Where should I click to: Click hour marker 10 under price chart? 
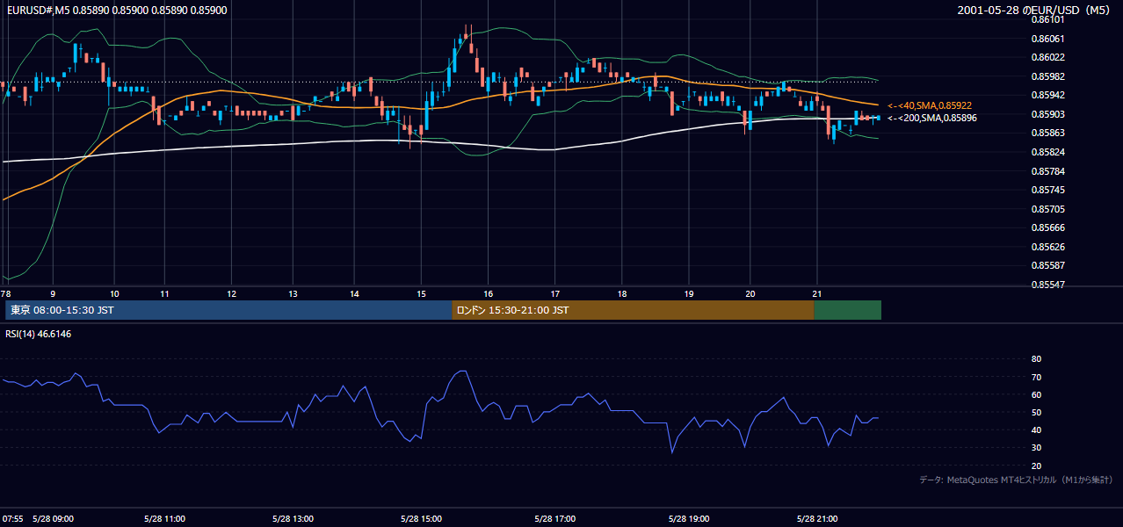[x=114, y=293]
